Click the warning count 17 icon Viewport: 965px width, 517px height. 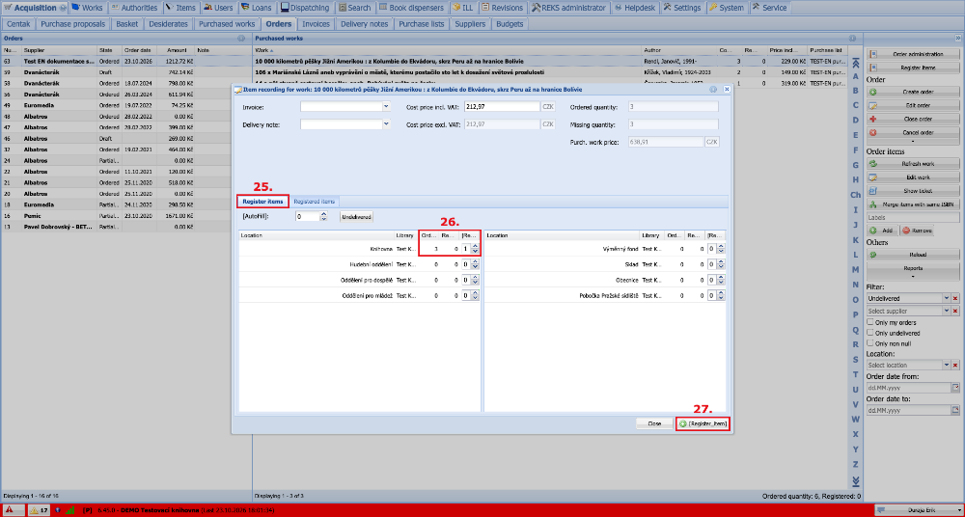point(40,509)
